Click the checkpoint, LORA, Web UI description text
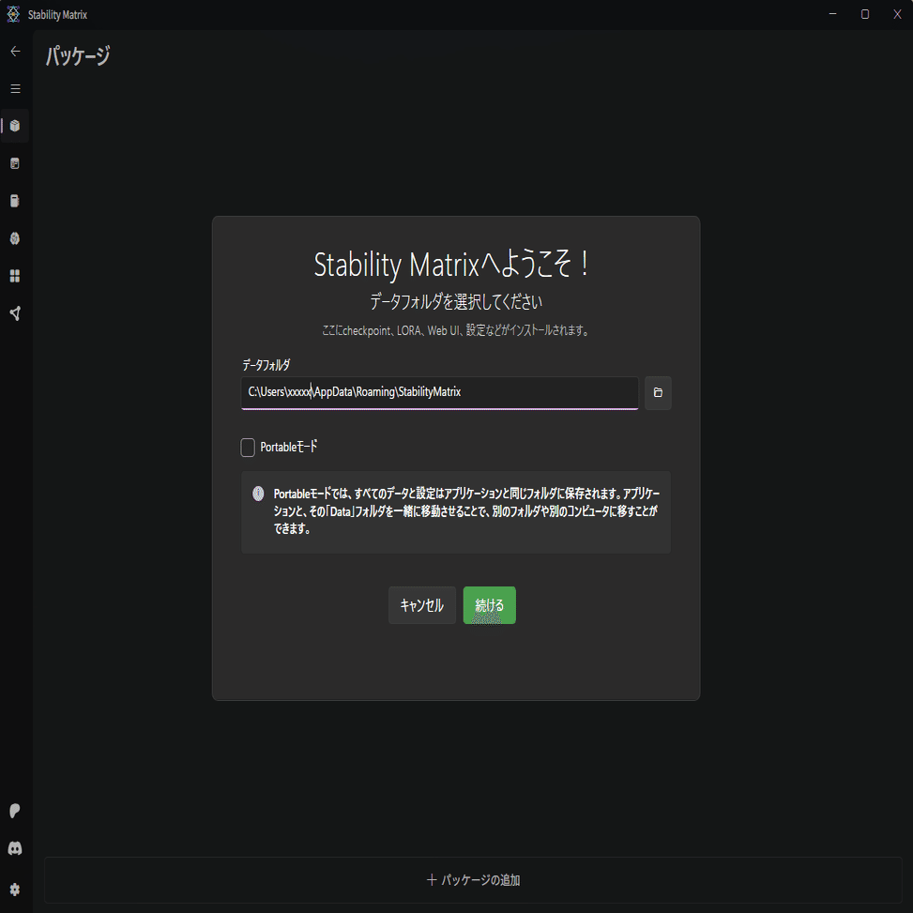The width and height of the screenshot is (913, 913). coord(456,330)
